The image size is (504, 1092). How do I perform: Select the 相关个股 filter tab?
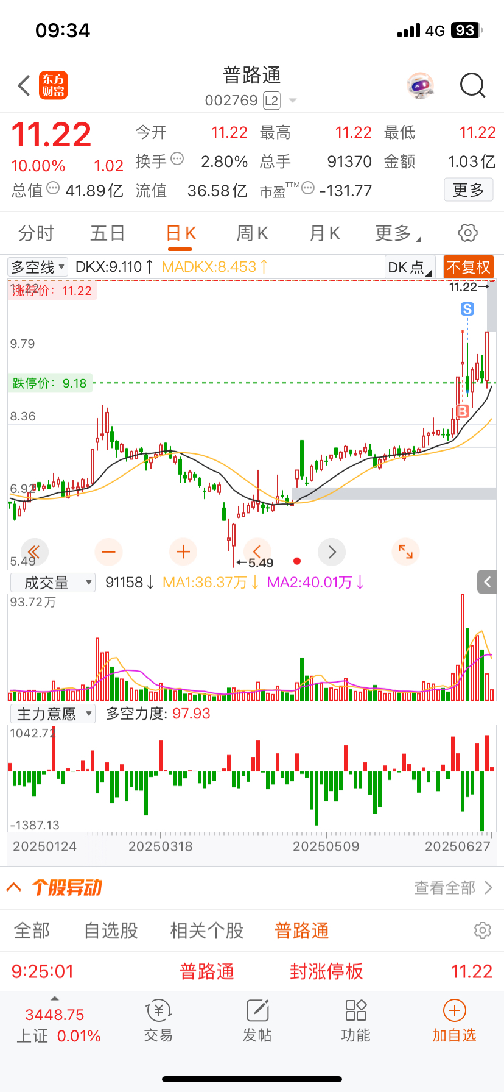(207, 931)
